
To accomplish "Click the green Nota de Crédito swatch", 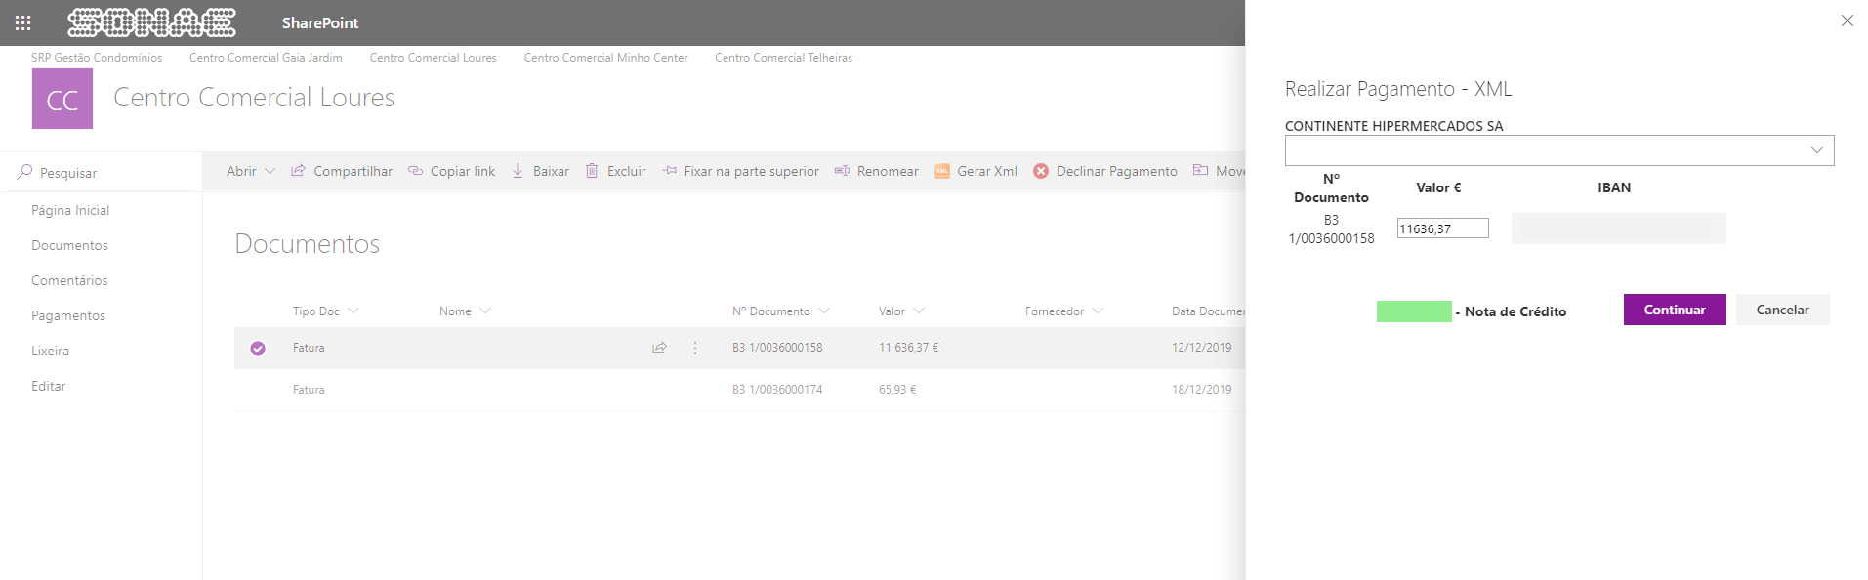I will (x=1413, y=311).
